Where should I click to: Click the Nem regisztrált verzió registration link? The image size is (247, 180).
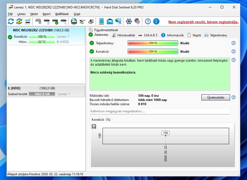pos(203,22)
